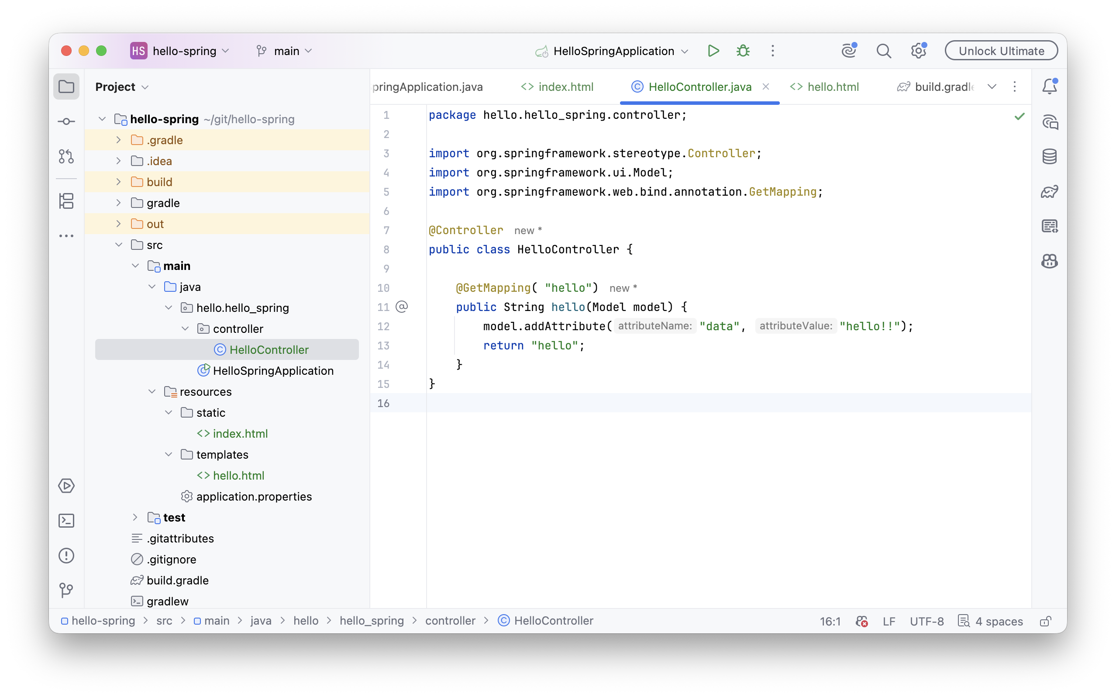1116x698 pixels.
Task: Expand the test folder
Action: coord(135,518)
